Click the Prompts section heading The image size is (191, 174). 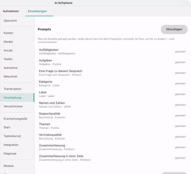click(44, 29)
